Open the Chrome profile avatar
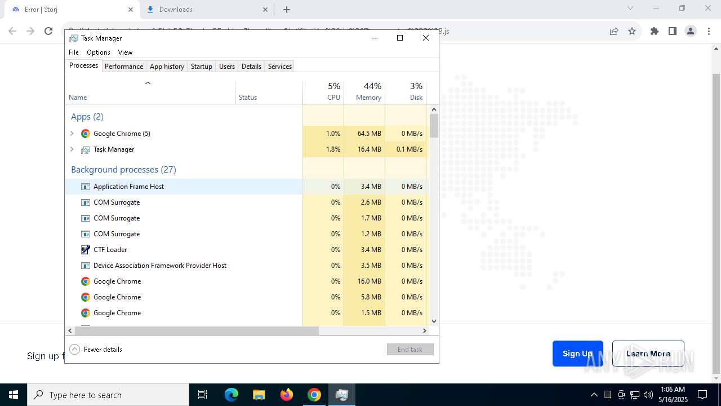The height and width of the screenshot is (406, 721). 691,31
